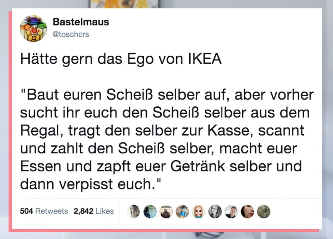The image size is (333, 239).
Task: Open the Bastelmaus display name
Action: (81, 22)
